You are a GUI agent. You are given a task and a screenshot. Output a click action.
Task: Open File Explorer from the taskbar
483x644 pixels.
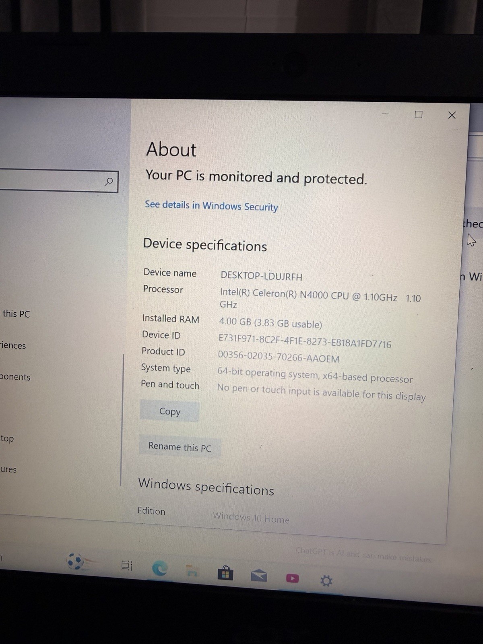coord(192,570)
